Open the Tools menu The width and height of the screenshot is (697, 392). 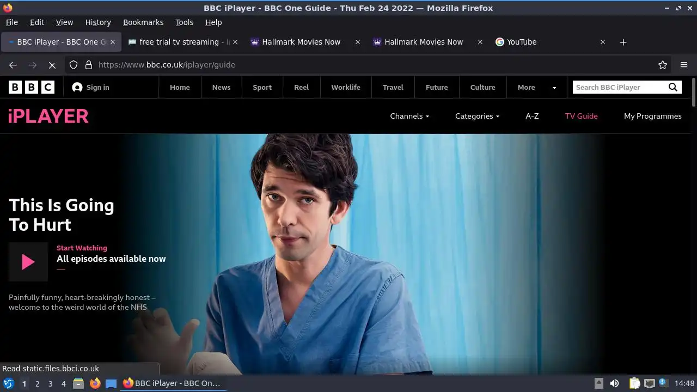click(184, 22)
